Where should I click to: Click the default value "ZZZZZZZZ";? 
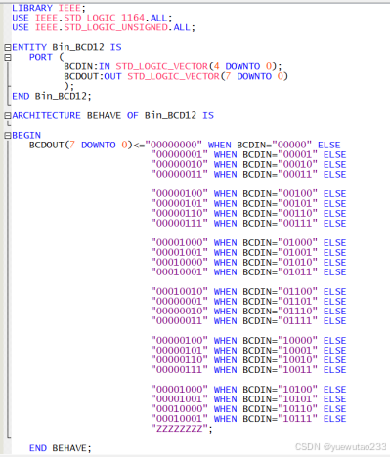[x=182, y=429]
